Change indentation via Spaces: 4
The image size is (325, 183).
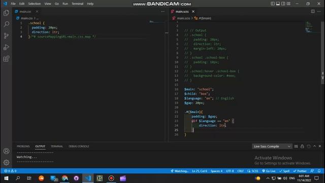point(216,171)
